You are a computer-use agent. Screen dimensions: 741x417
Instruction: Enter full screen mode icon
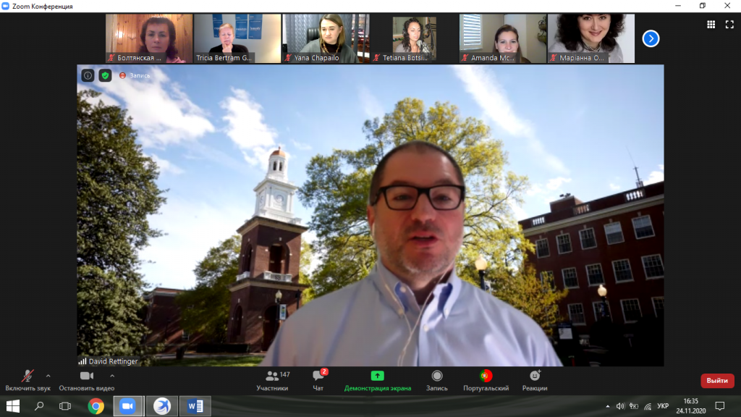[729, 25]
